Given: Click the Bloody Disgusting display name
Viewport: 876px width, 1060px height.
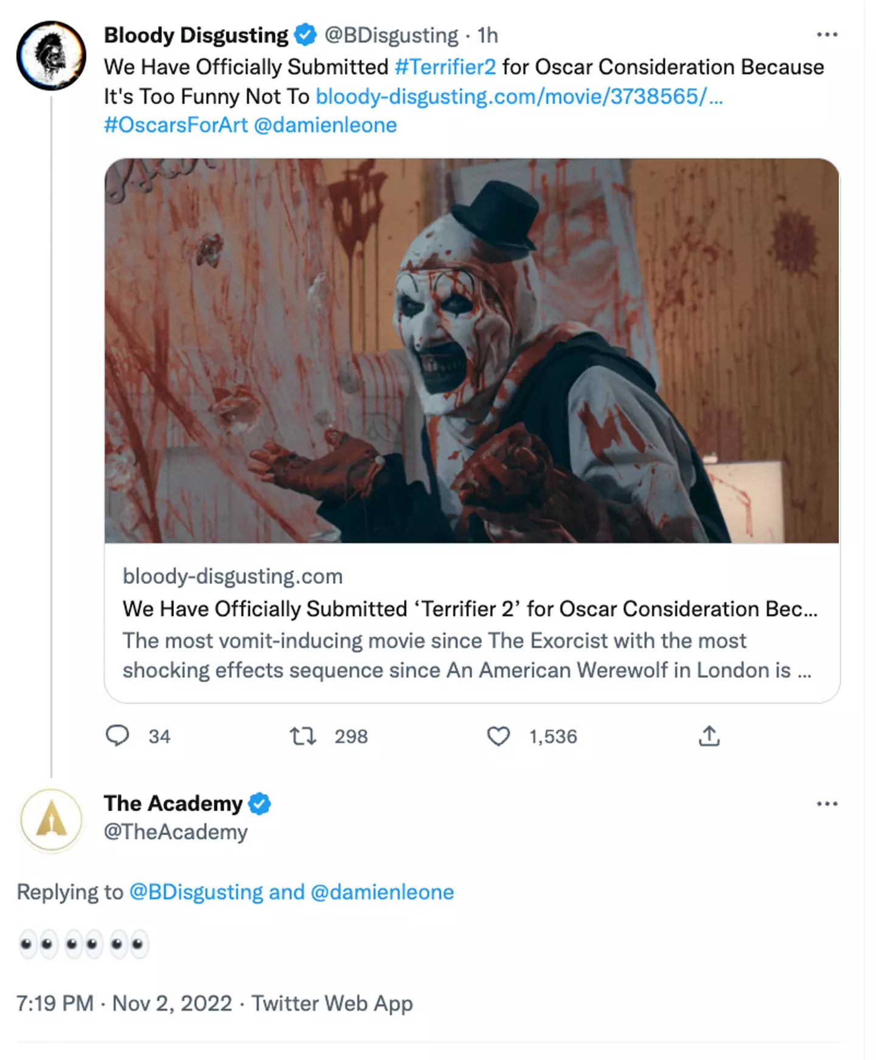Looking at the screenshot, I should (196, 35).
